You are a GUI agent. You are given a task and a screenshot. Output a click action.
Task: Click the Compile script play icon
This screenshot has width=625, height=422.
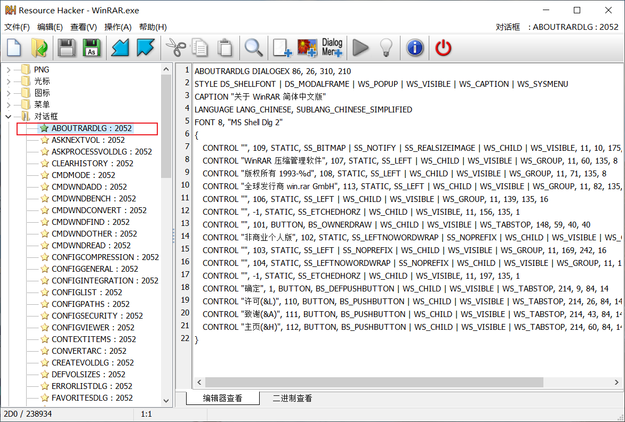[x=360, y=48]
